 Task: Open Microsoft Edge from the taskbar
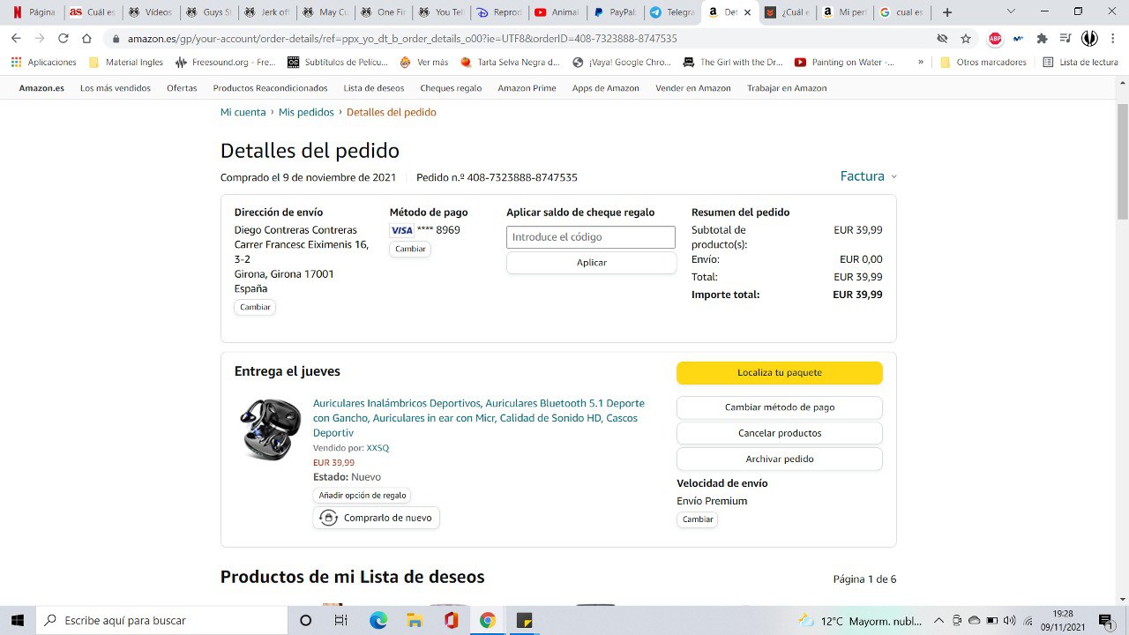378,620
